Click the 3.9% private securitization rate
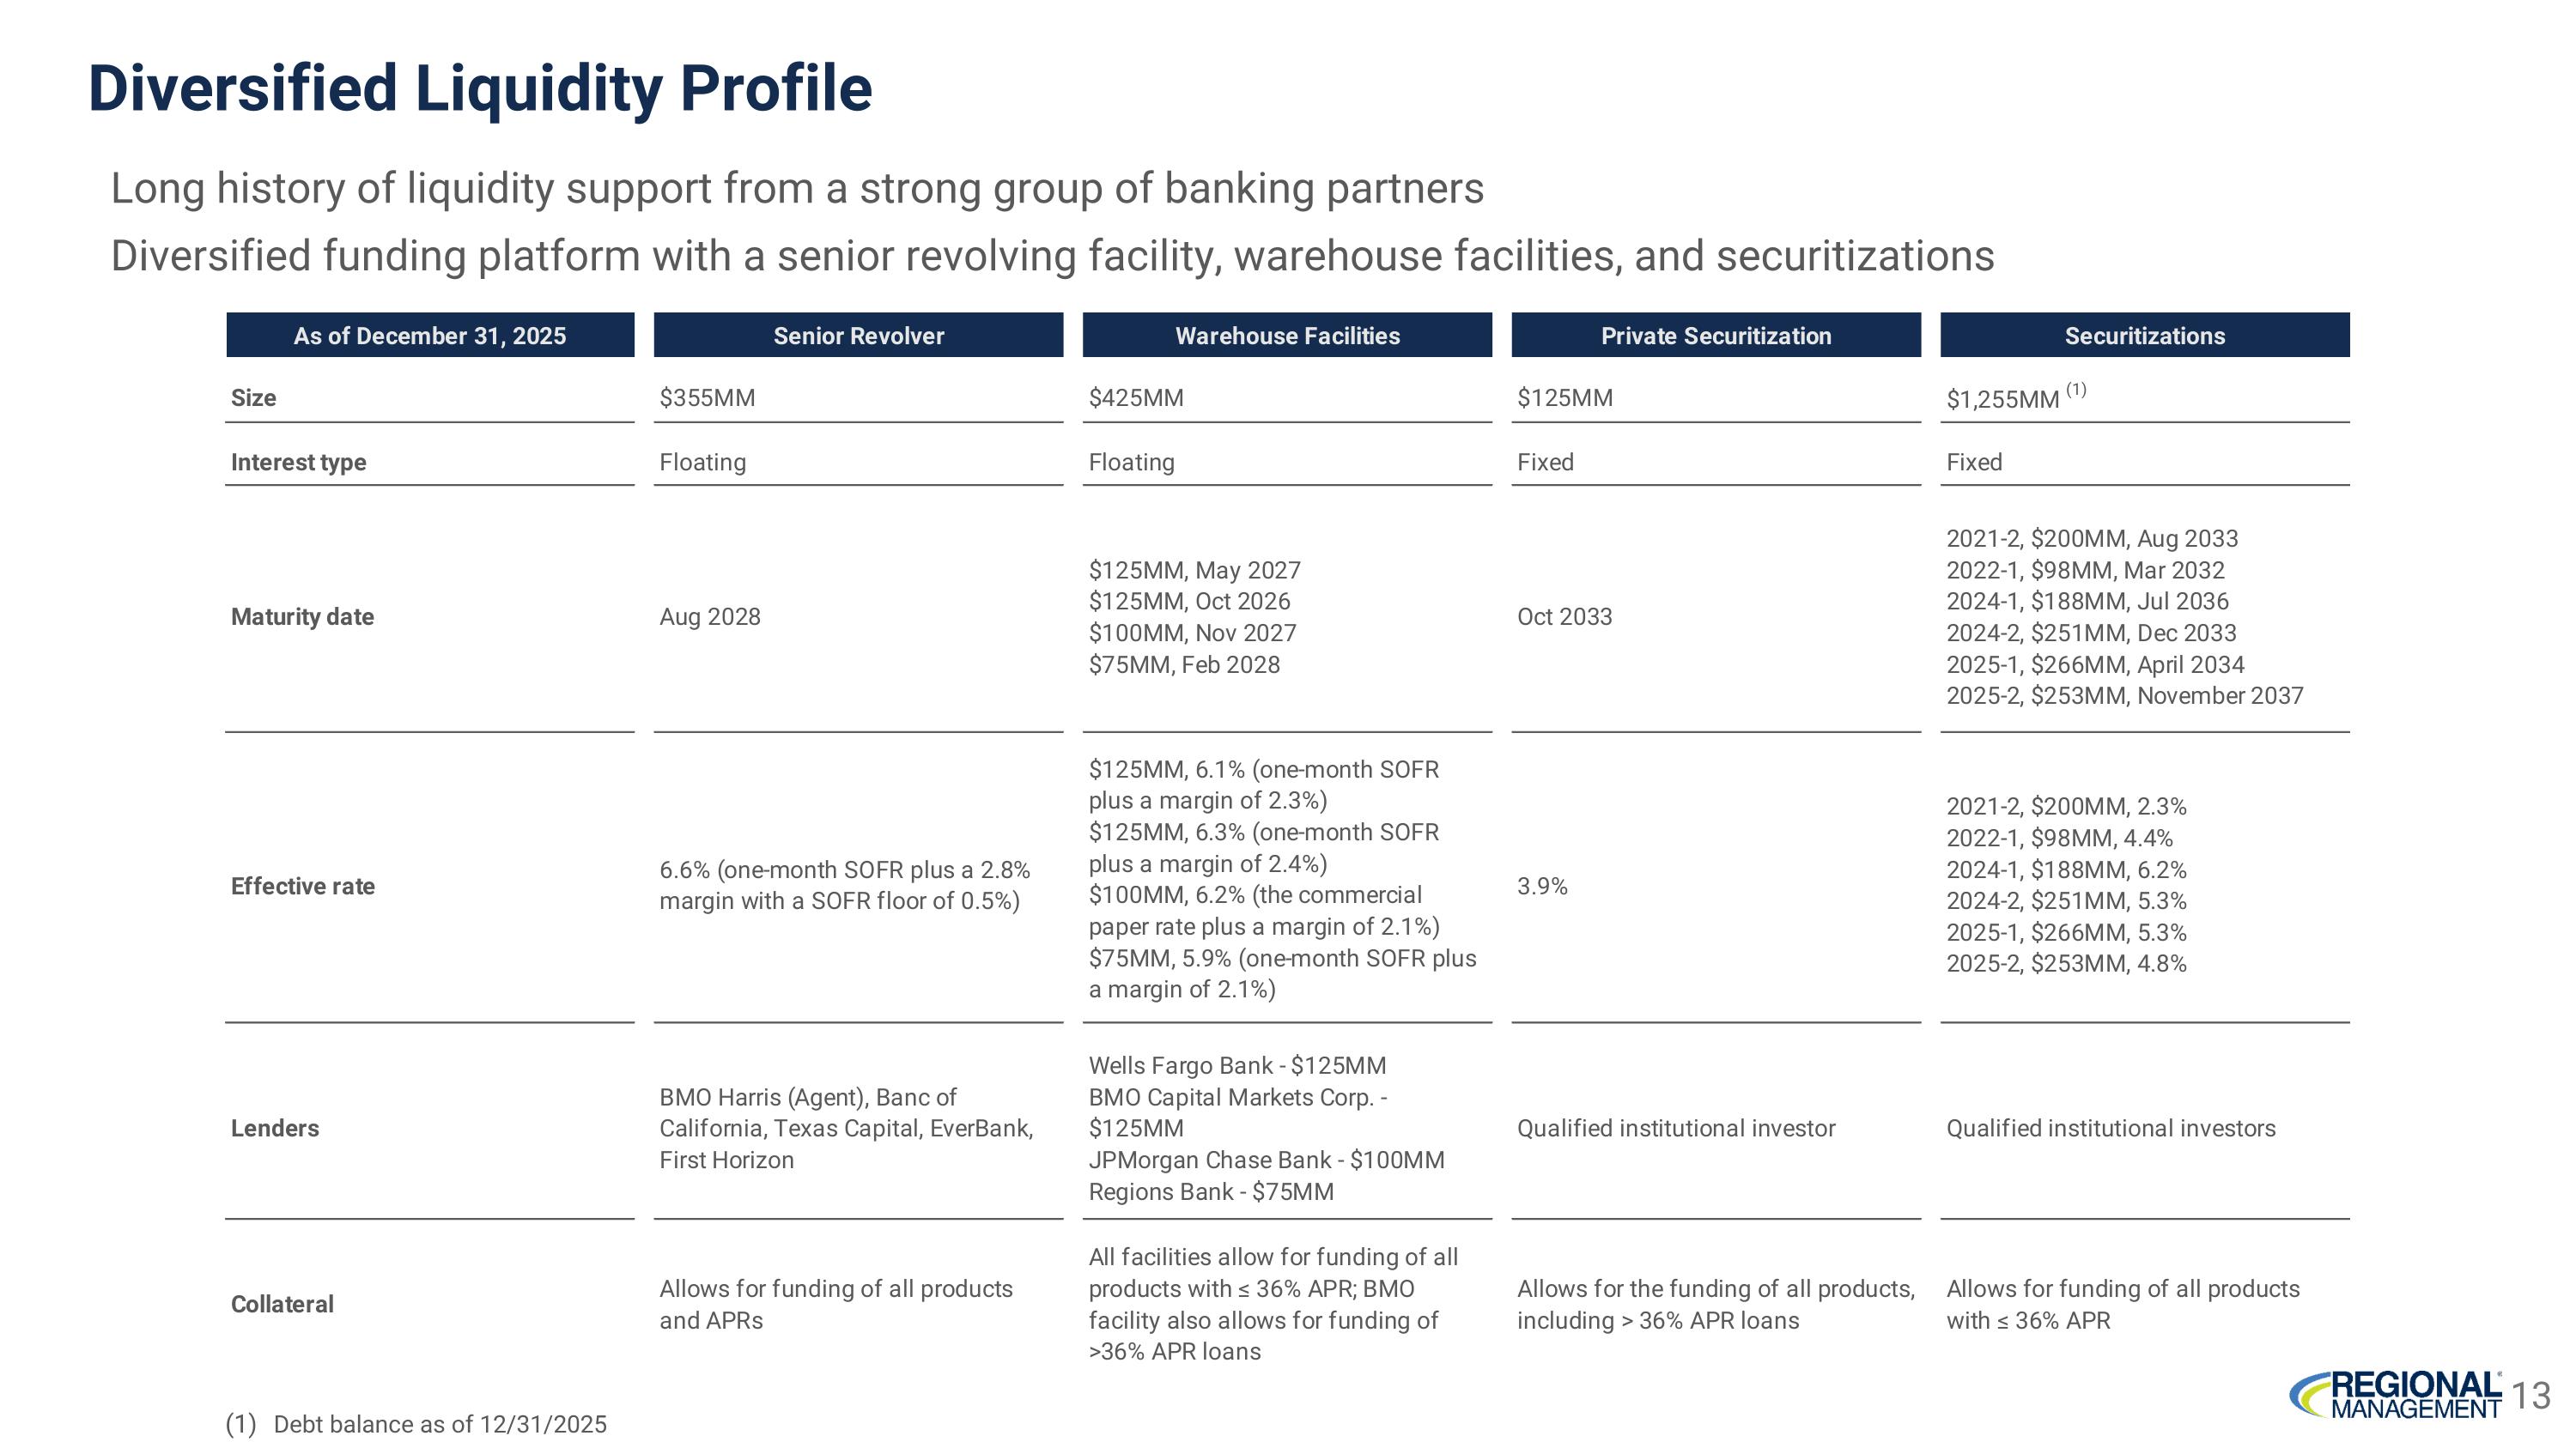 coord(1542,887)
